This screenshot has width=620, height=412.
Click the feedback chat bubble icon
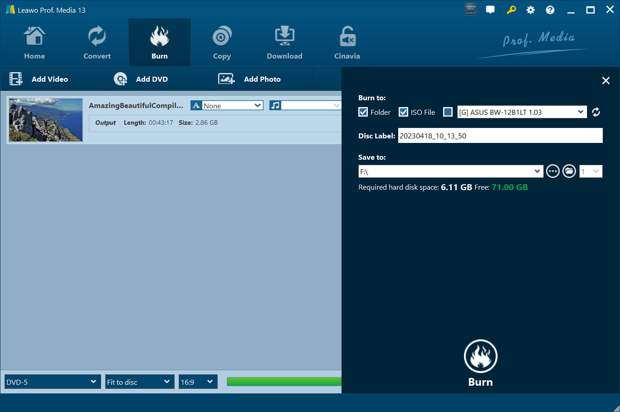[x=490, y=10]
